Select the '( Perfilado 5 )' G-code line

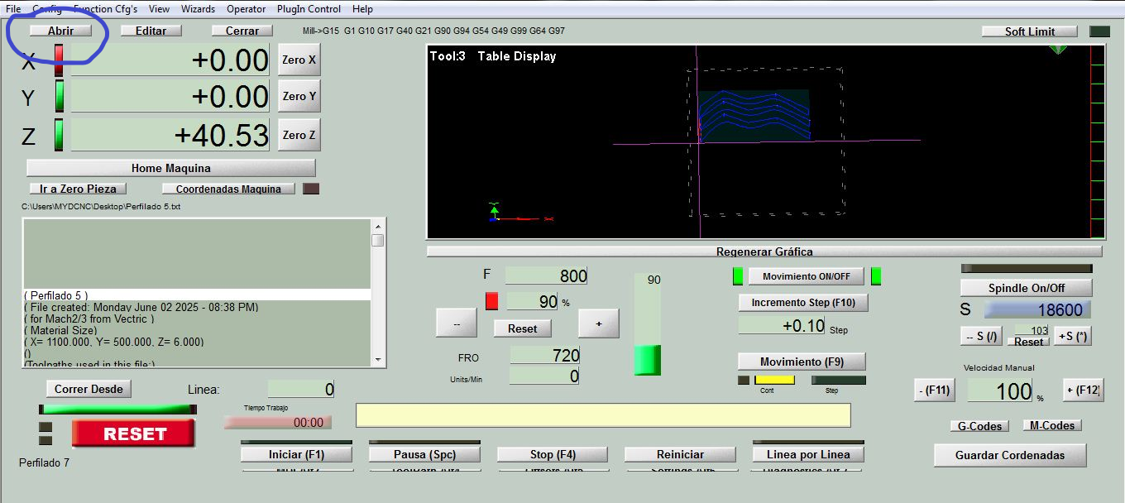click(197, 295)
